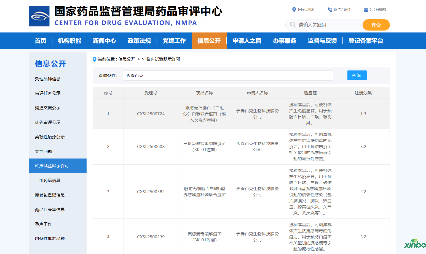Image resolution: width=426 pixels, height=254 pixels.
Task: Click the site map location pin icon
Action: (294, 10)
